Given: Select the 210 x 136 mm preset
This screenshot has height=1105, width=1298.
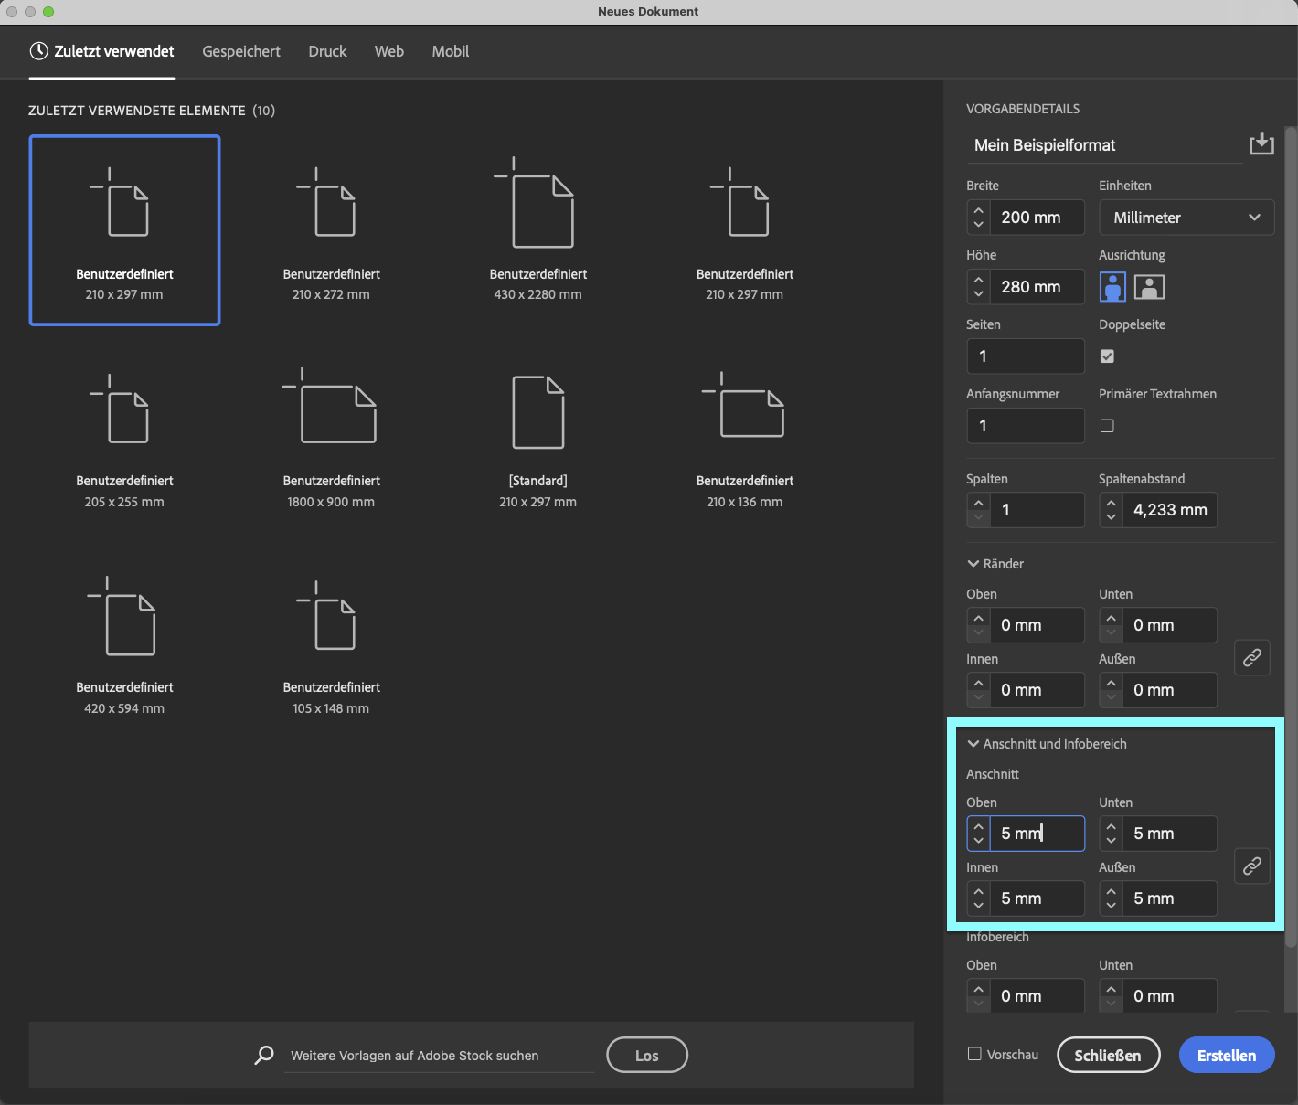Looking at the screenshot, I should click(744, 437).
